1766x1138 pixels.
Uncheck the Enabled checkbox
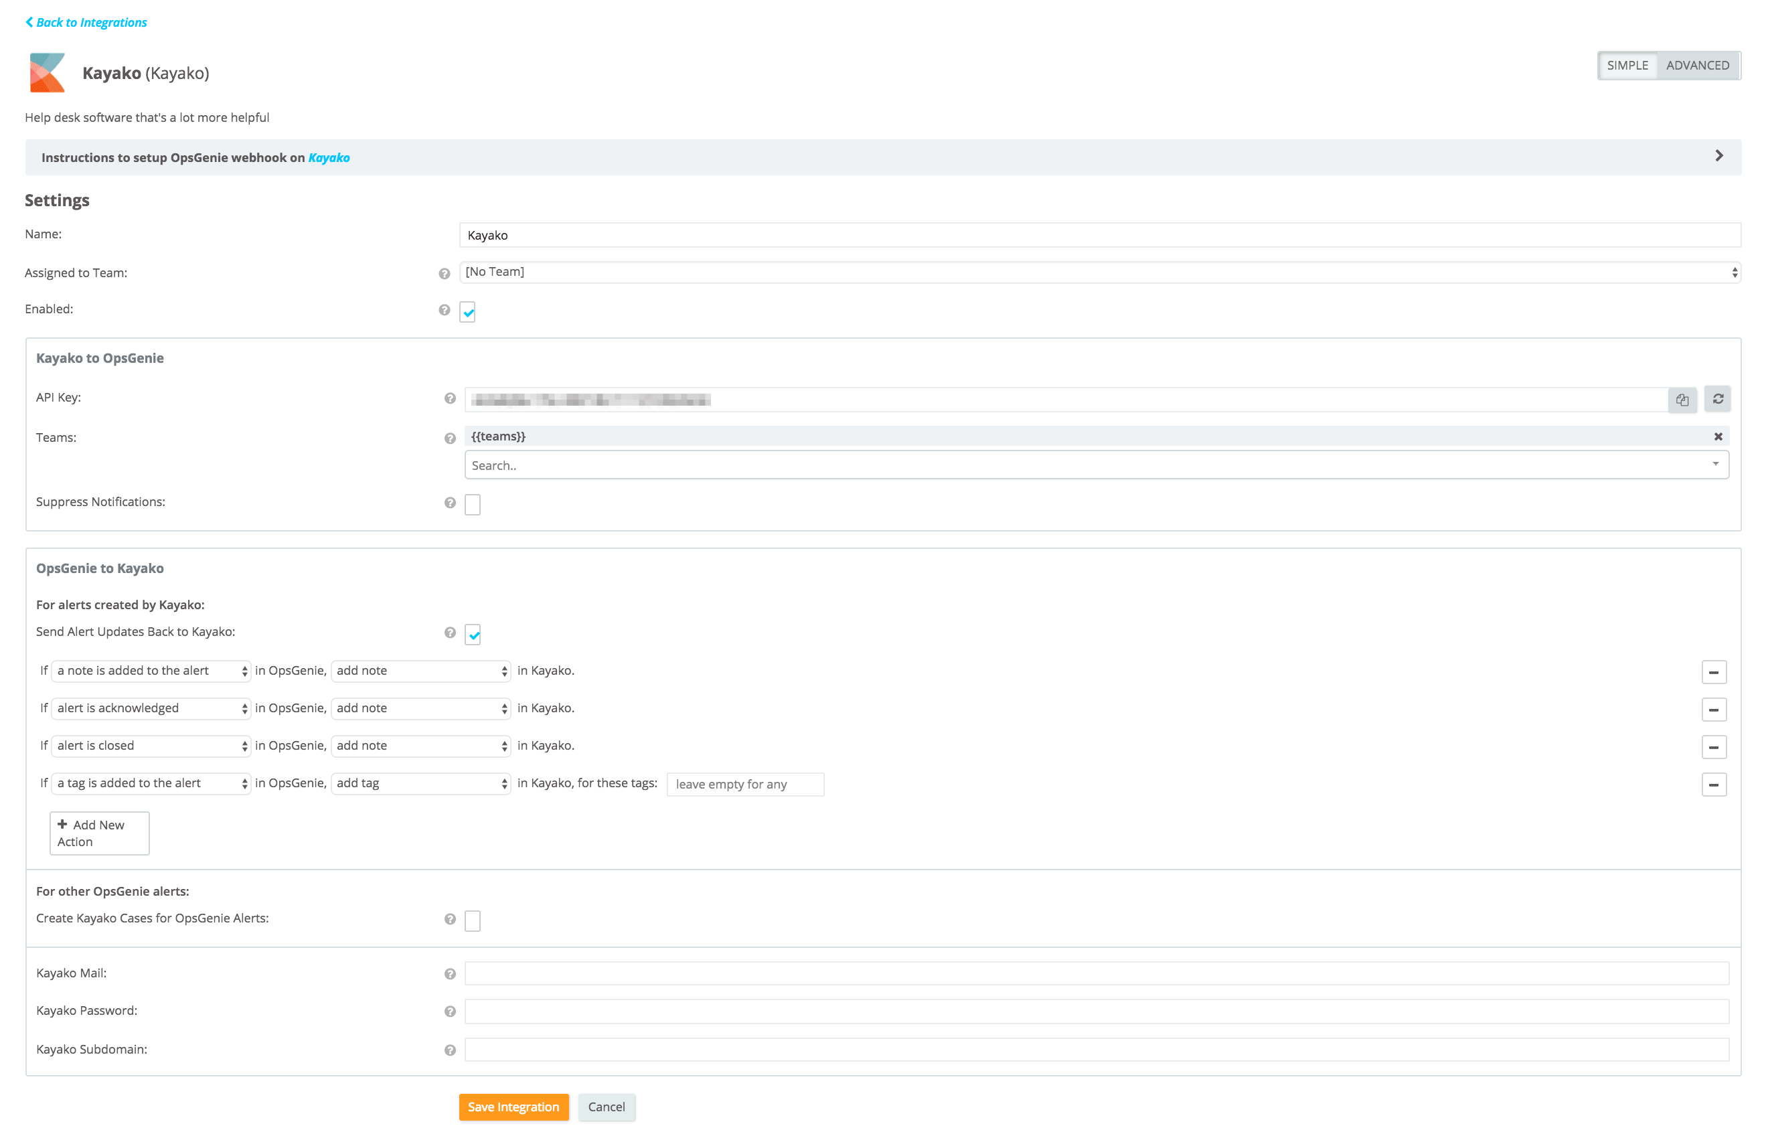click(x=468, y=312)
